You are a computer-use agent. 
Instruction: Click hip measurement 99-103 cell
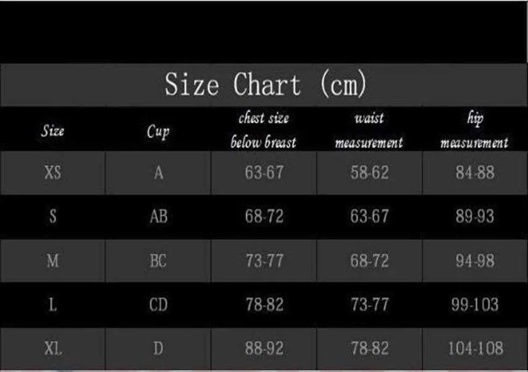point(475,305)
